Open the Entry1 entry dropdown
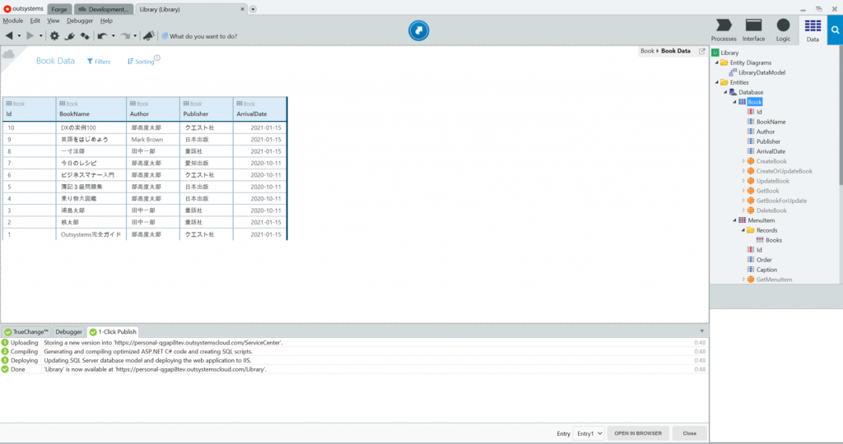843x444 pixels. point(589,432)
